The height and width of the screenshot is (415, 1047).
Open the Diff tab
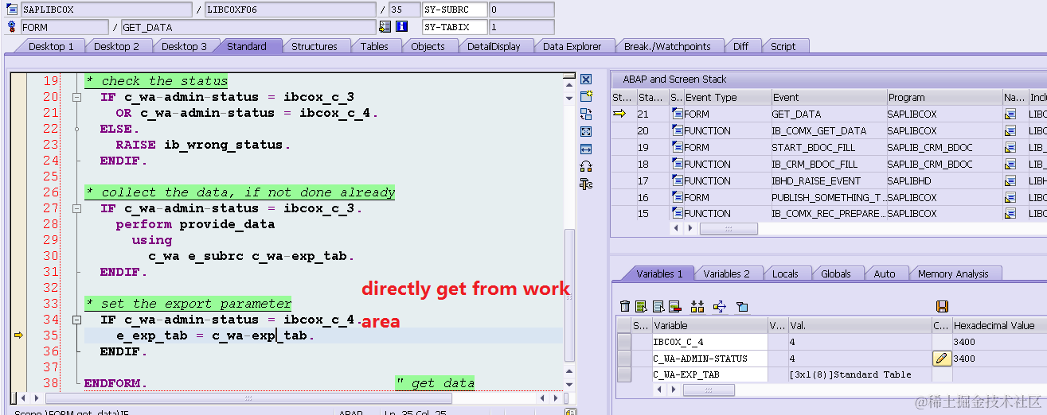click(x=740, y=46)
